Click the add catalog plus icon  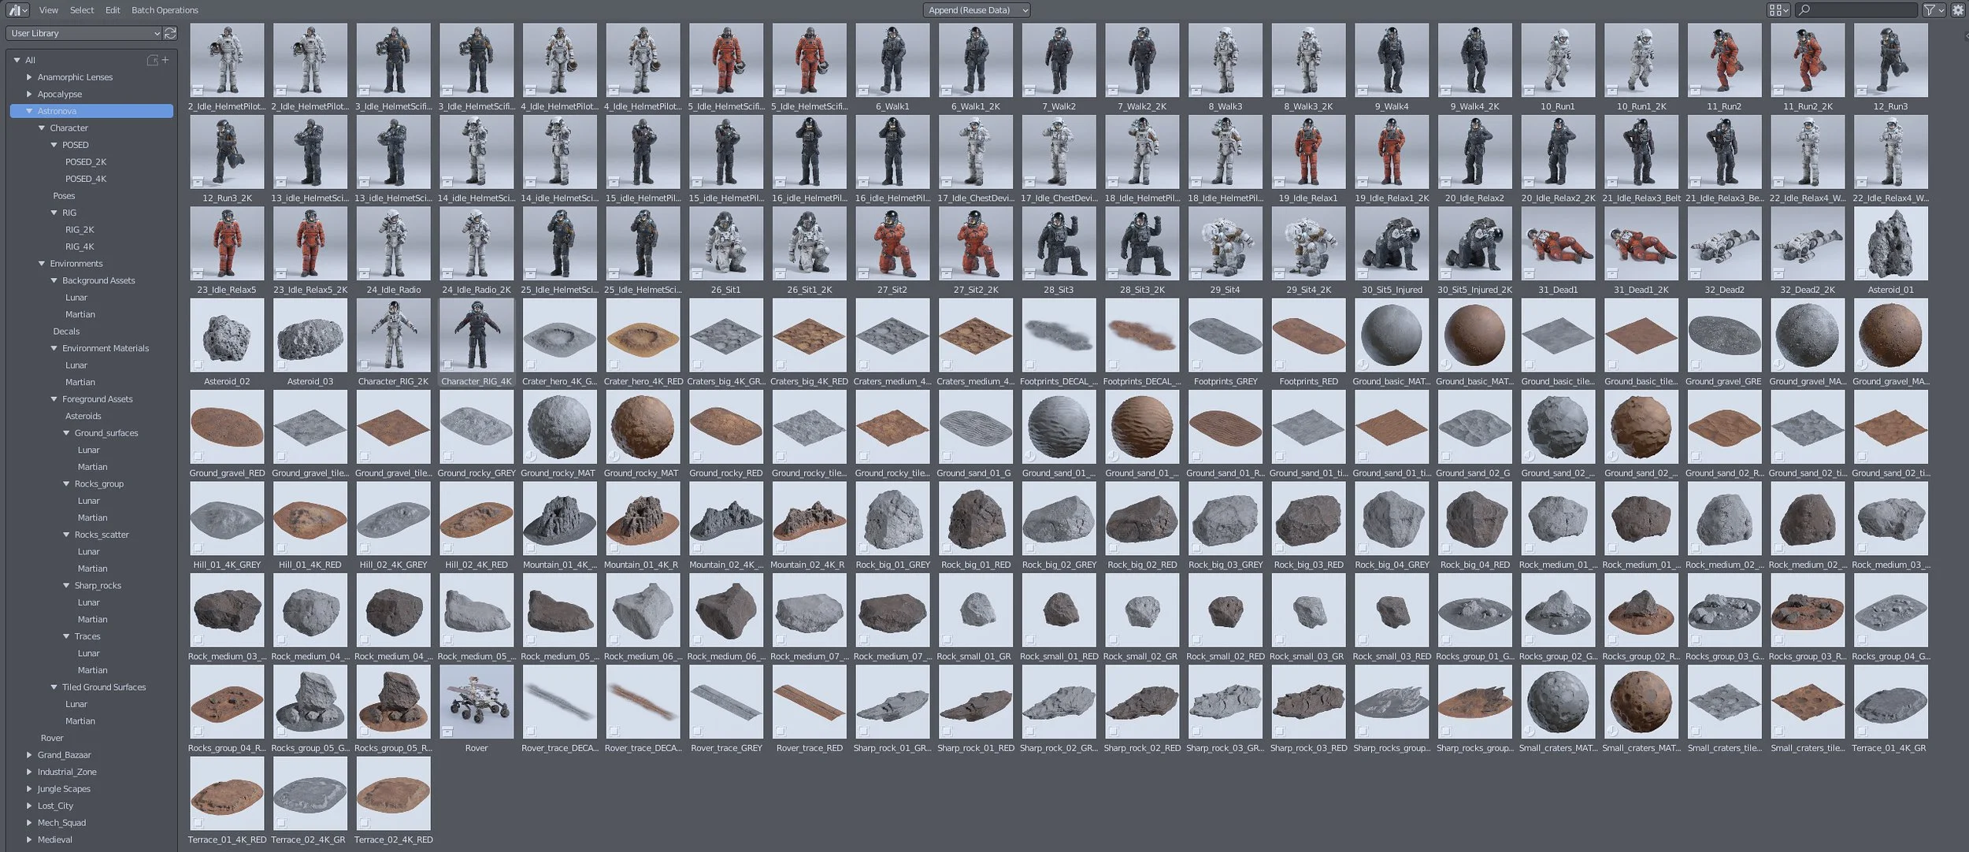click(165, 60)
